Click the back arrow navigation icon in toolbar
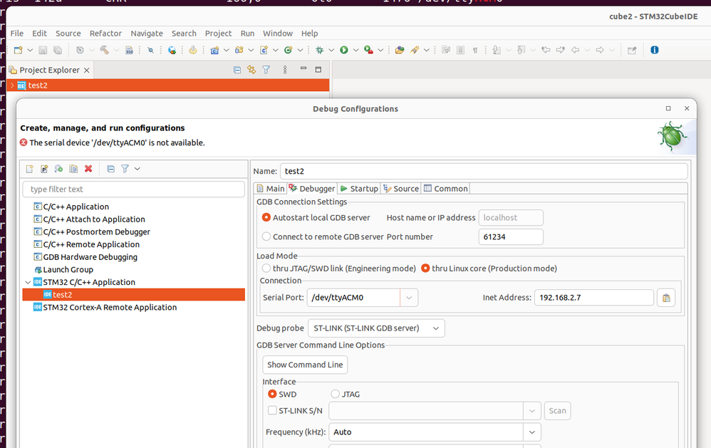This screenshot has width=711, height=448. 576,50
